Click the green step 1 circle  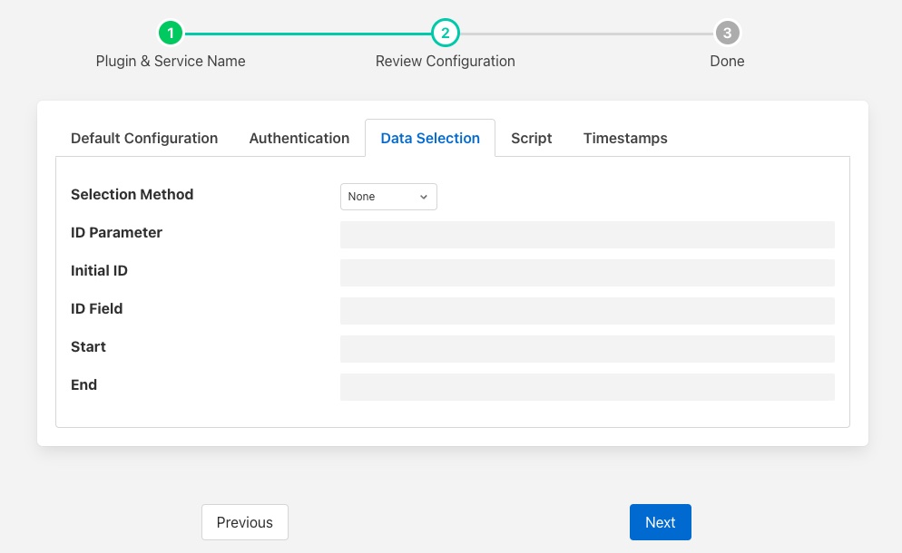(x=171, y=34)
